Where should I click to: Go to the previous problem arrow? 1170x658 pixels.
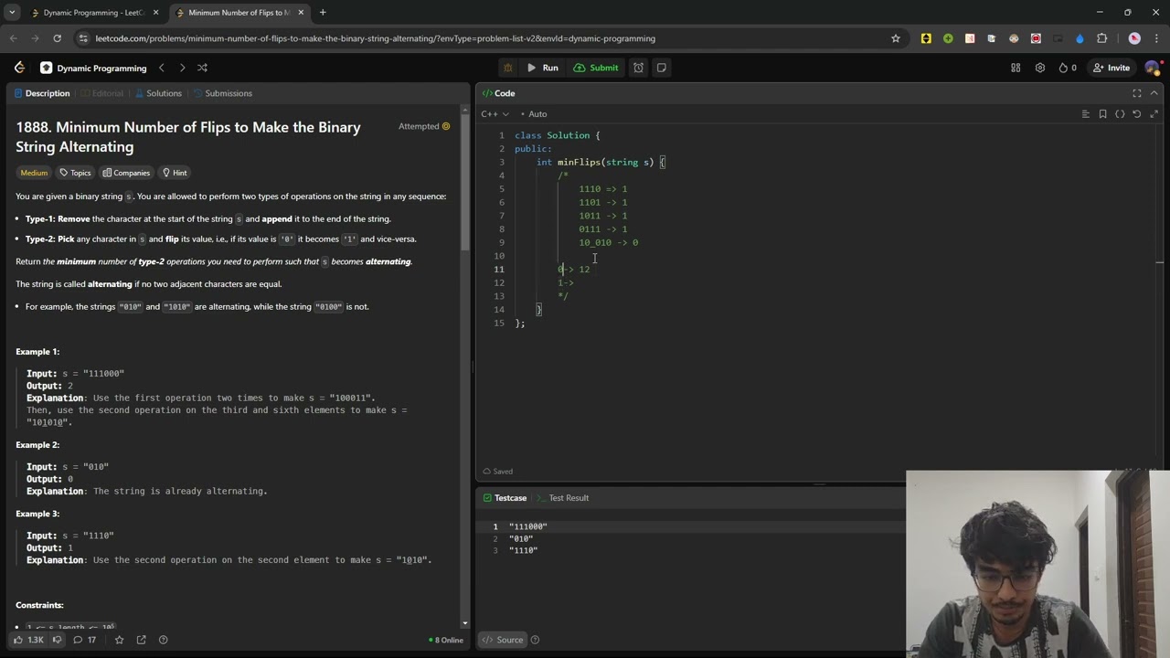click(x=162, y=68)
